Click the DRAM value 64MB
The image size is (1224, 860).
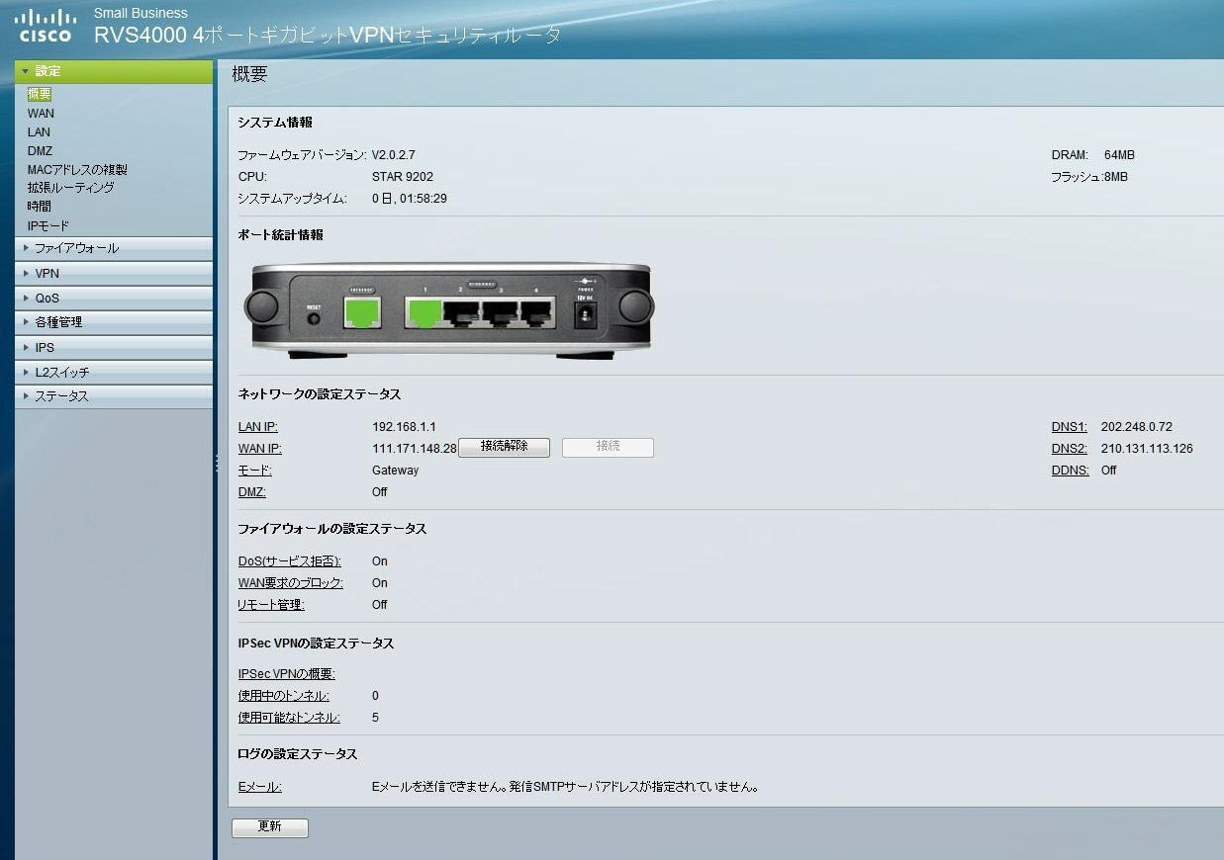pyautogui.click(x=1119, y=155)
